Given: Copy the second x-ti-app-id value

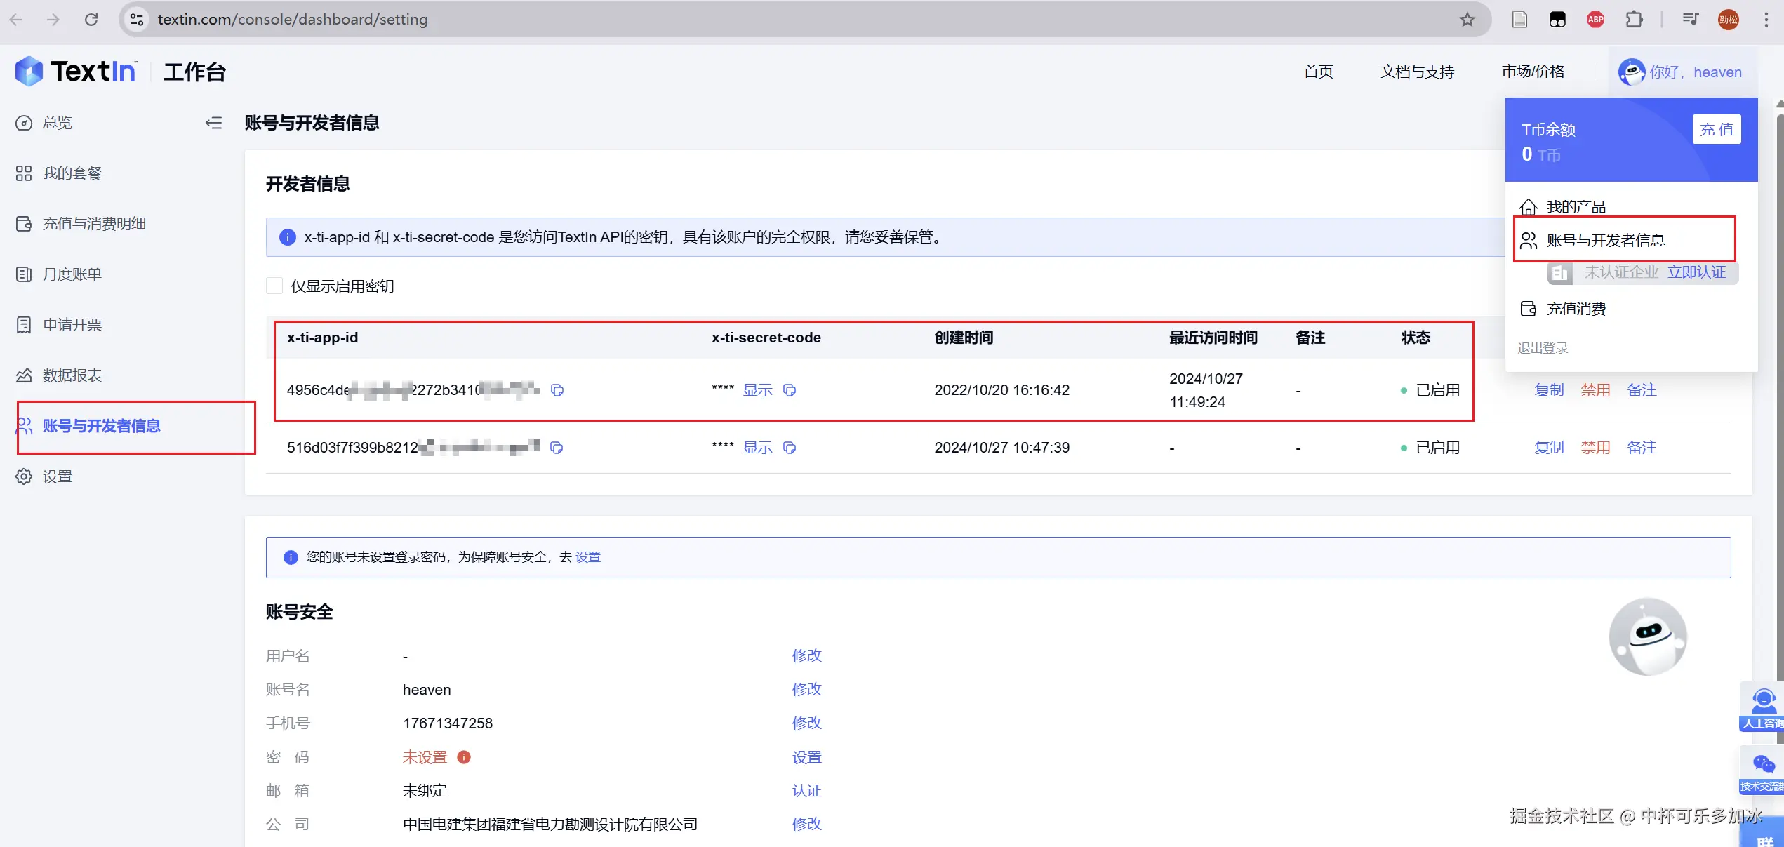Looking at the screenshot, I should click(557, 448).
